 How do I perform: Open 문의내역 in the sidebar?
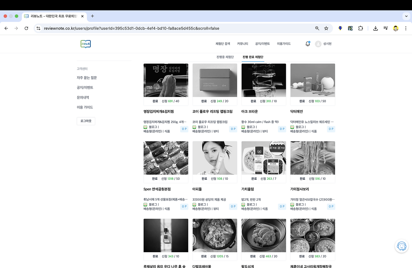(x=83, y=97)
